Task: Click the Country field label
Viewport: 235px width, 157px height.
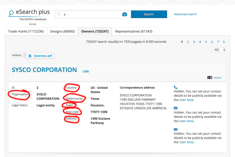Action: coord(71,87)
